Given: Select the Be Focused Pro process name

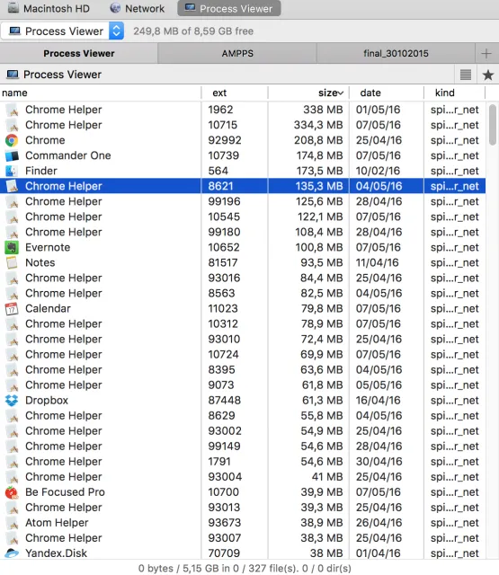Looking at the screenshot, I should (x=65, y=492).
